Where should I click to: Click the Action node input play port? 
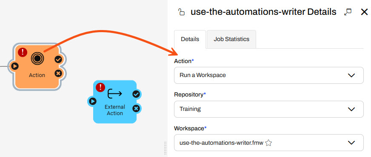pos(14,66)
